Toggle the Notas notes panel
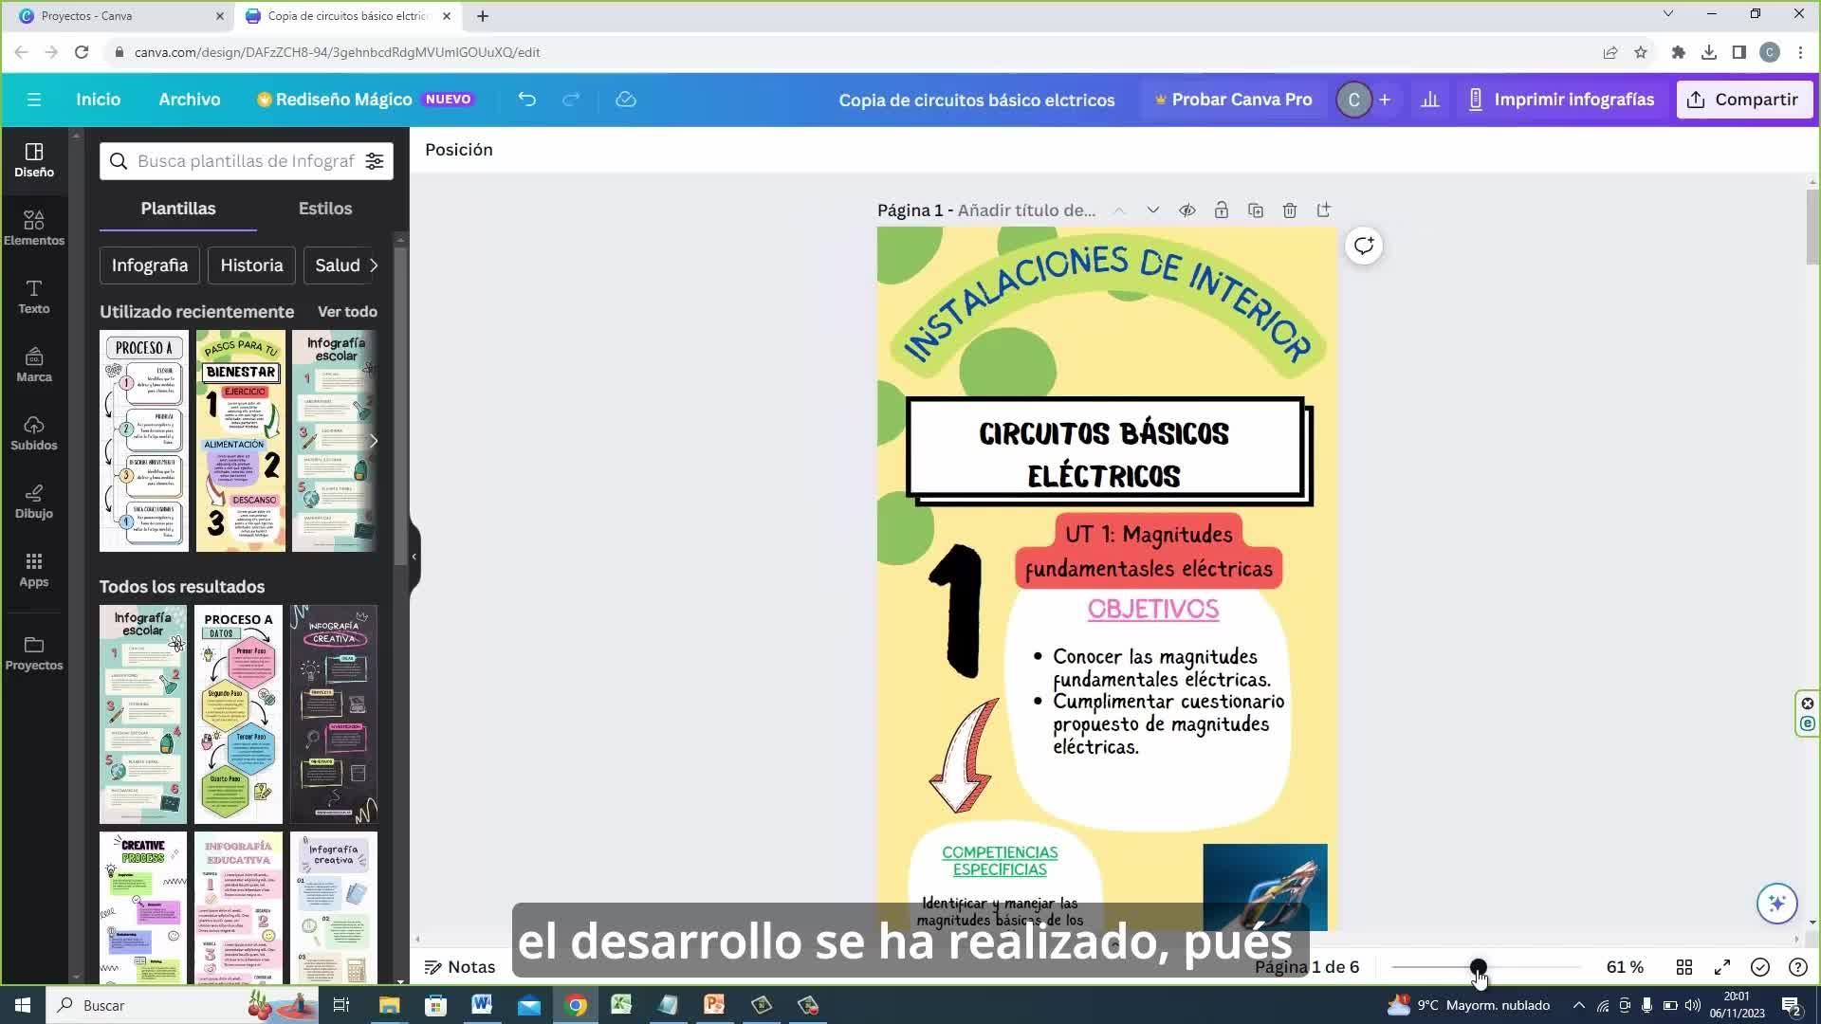This screenshot has height=1024, width=1821. (460, 967)
